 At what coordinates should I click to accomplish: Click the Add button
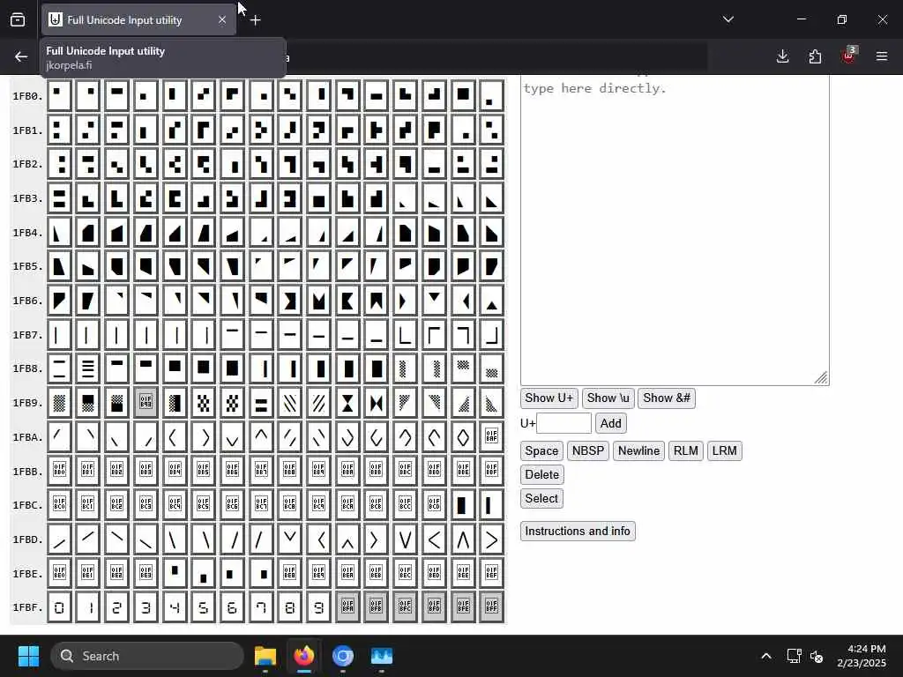click(x=610, y=424)
